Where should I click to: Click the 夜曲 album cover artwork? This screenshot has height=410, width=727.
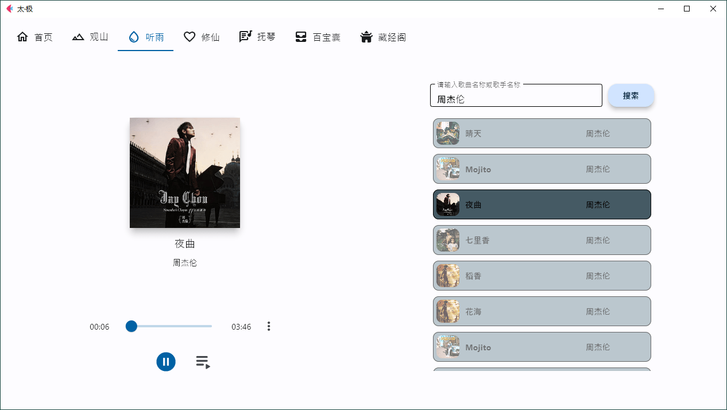pyautogui.click(x=185, y=173)
